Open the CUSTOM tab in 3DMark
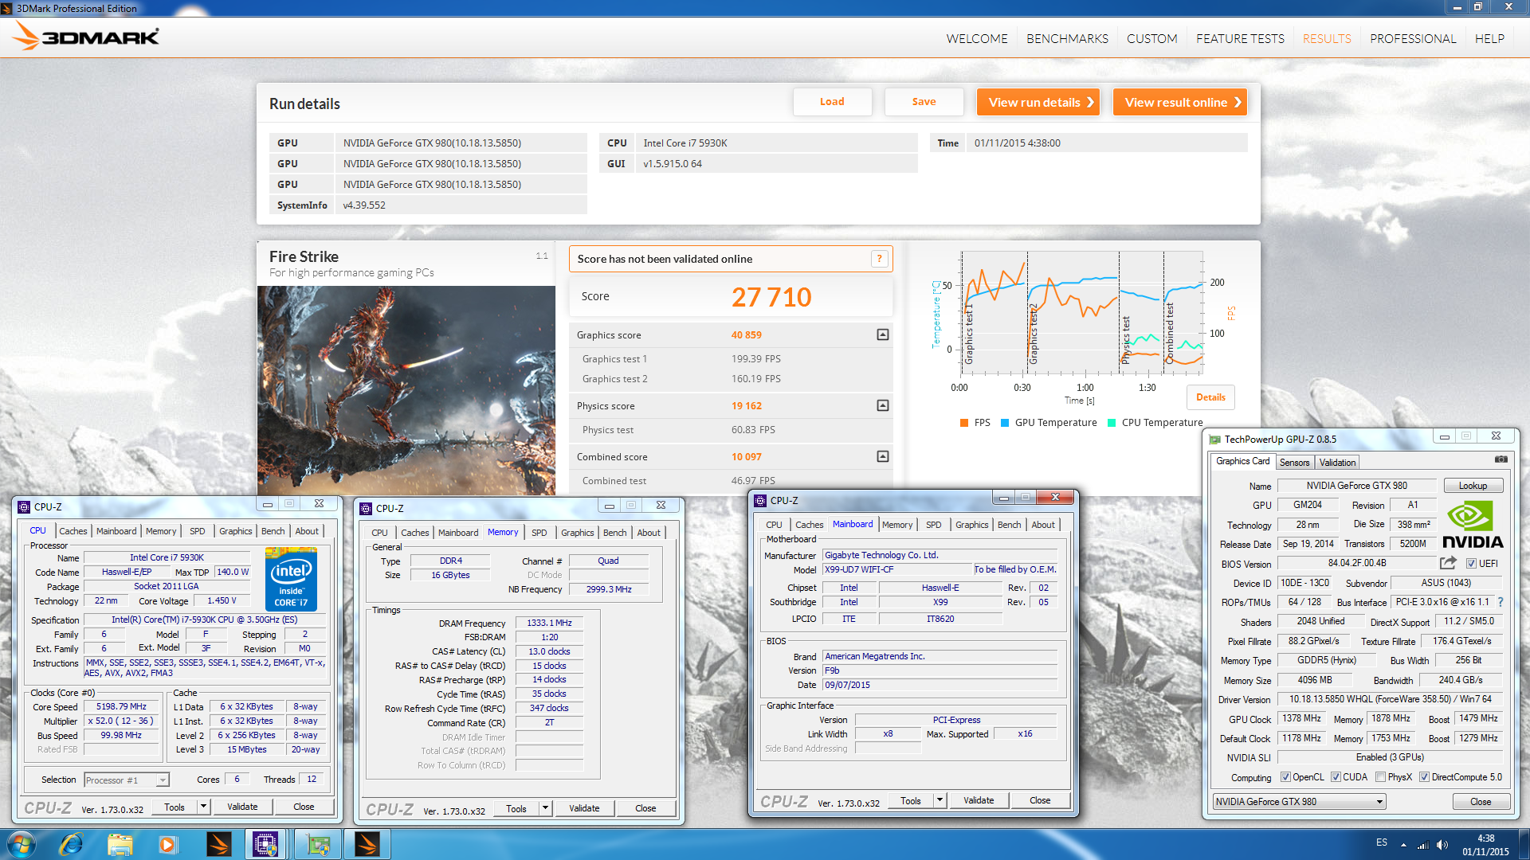Viewport: 1530px width, 860px height. [x=1151, y=38]
